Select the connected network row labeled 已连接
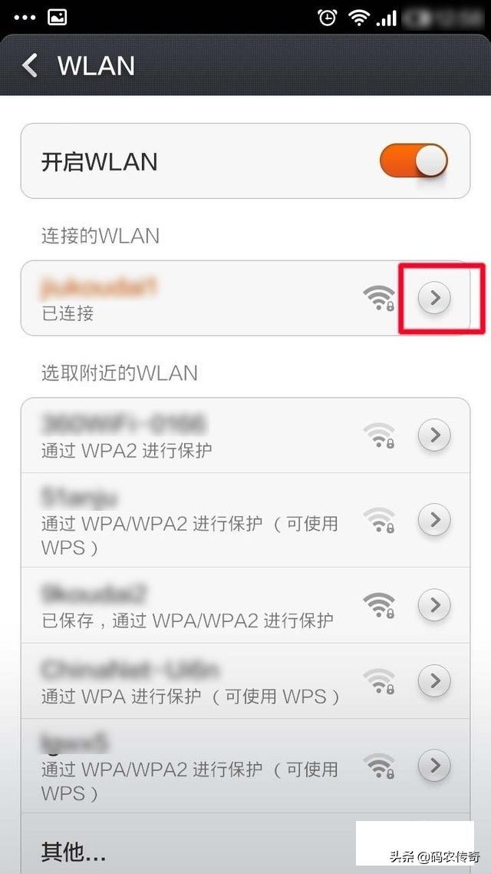 click(245, 298)
